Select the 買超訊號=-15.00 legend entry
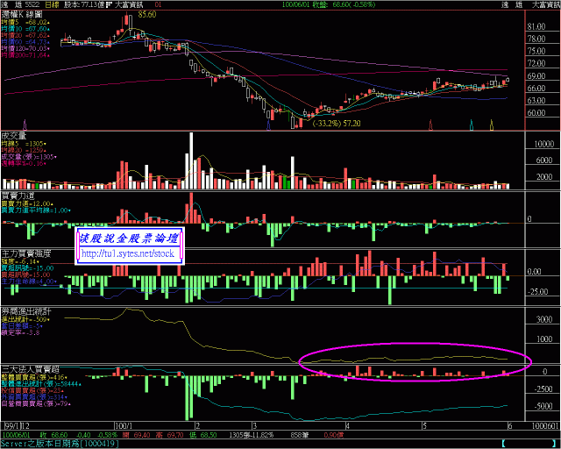Image resolution: width=561 pixels, height=449 pixels. (x=27, y=268)
